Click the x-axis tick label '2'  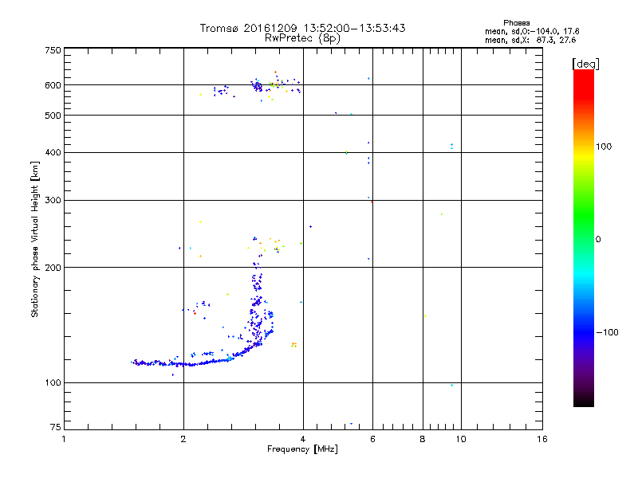(183, 439)
